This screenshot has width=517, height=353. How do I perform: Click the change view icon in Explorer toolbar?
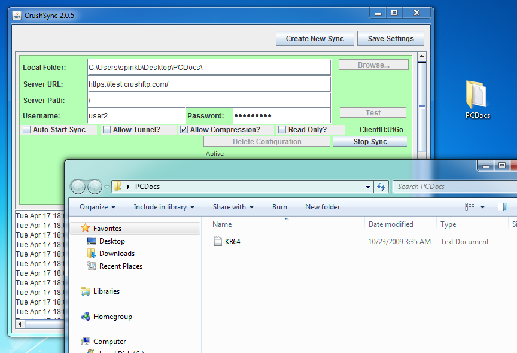coord(470,207)
